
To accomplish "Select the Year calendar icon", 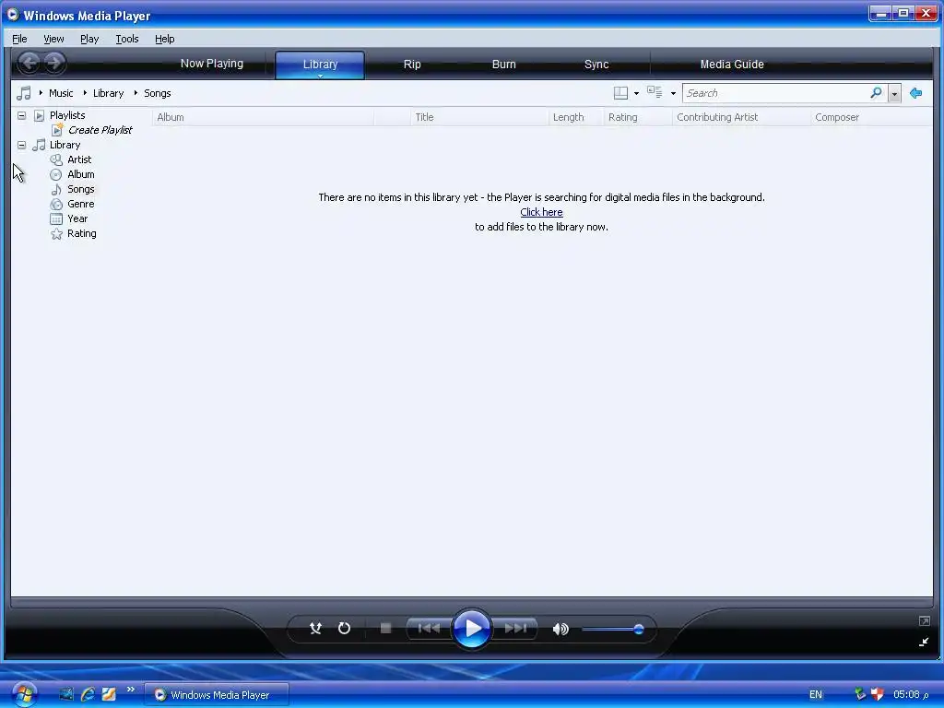I will click(56, 219).
